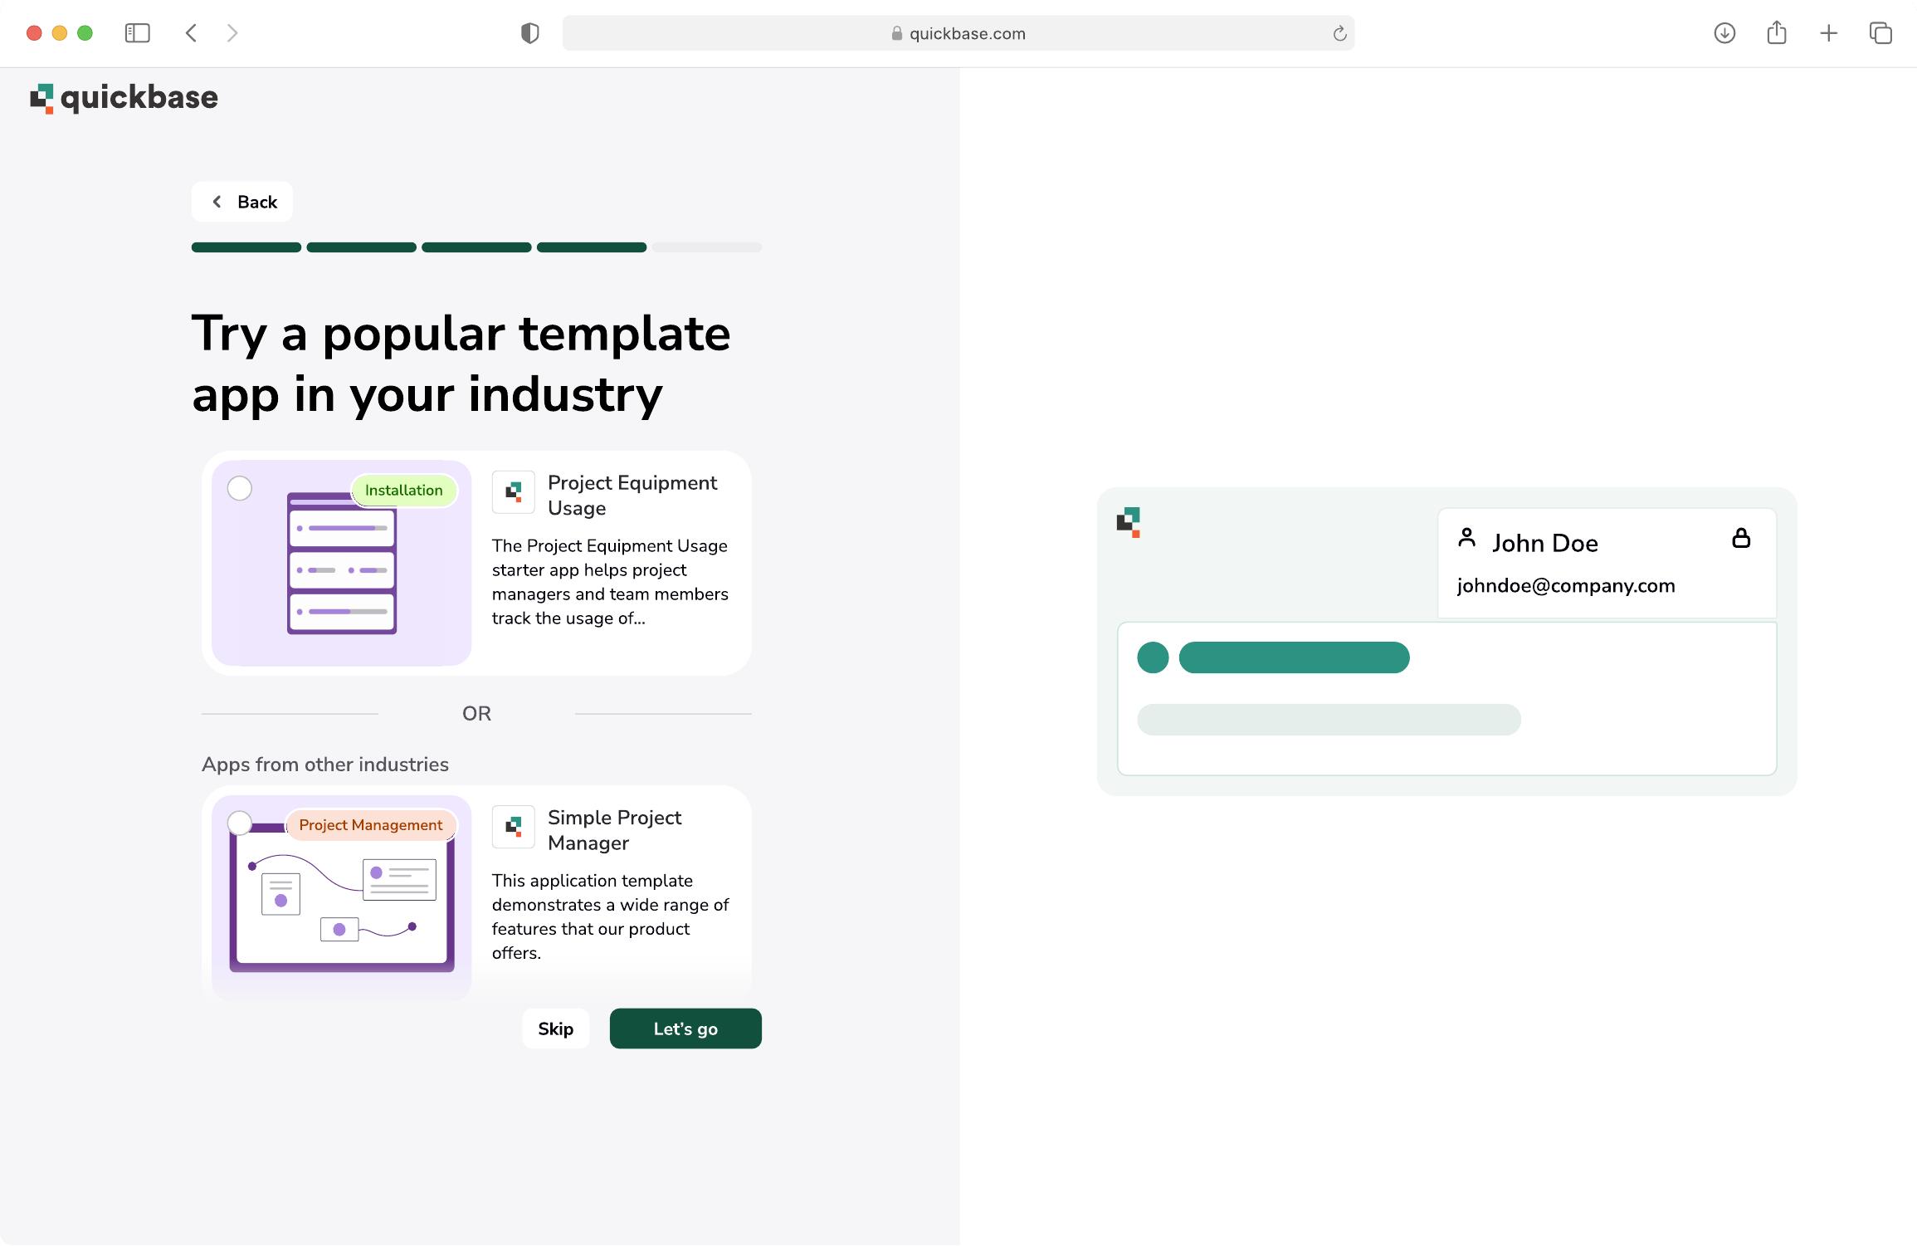
Task: Go back with browser back arrow
Action: (191, 33)
